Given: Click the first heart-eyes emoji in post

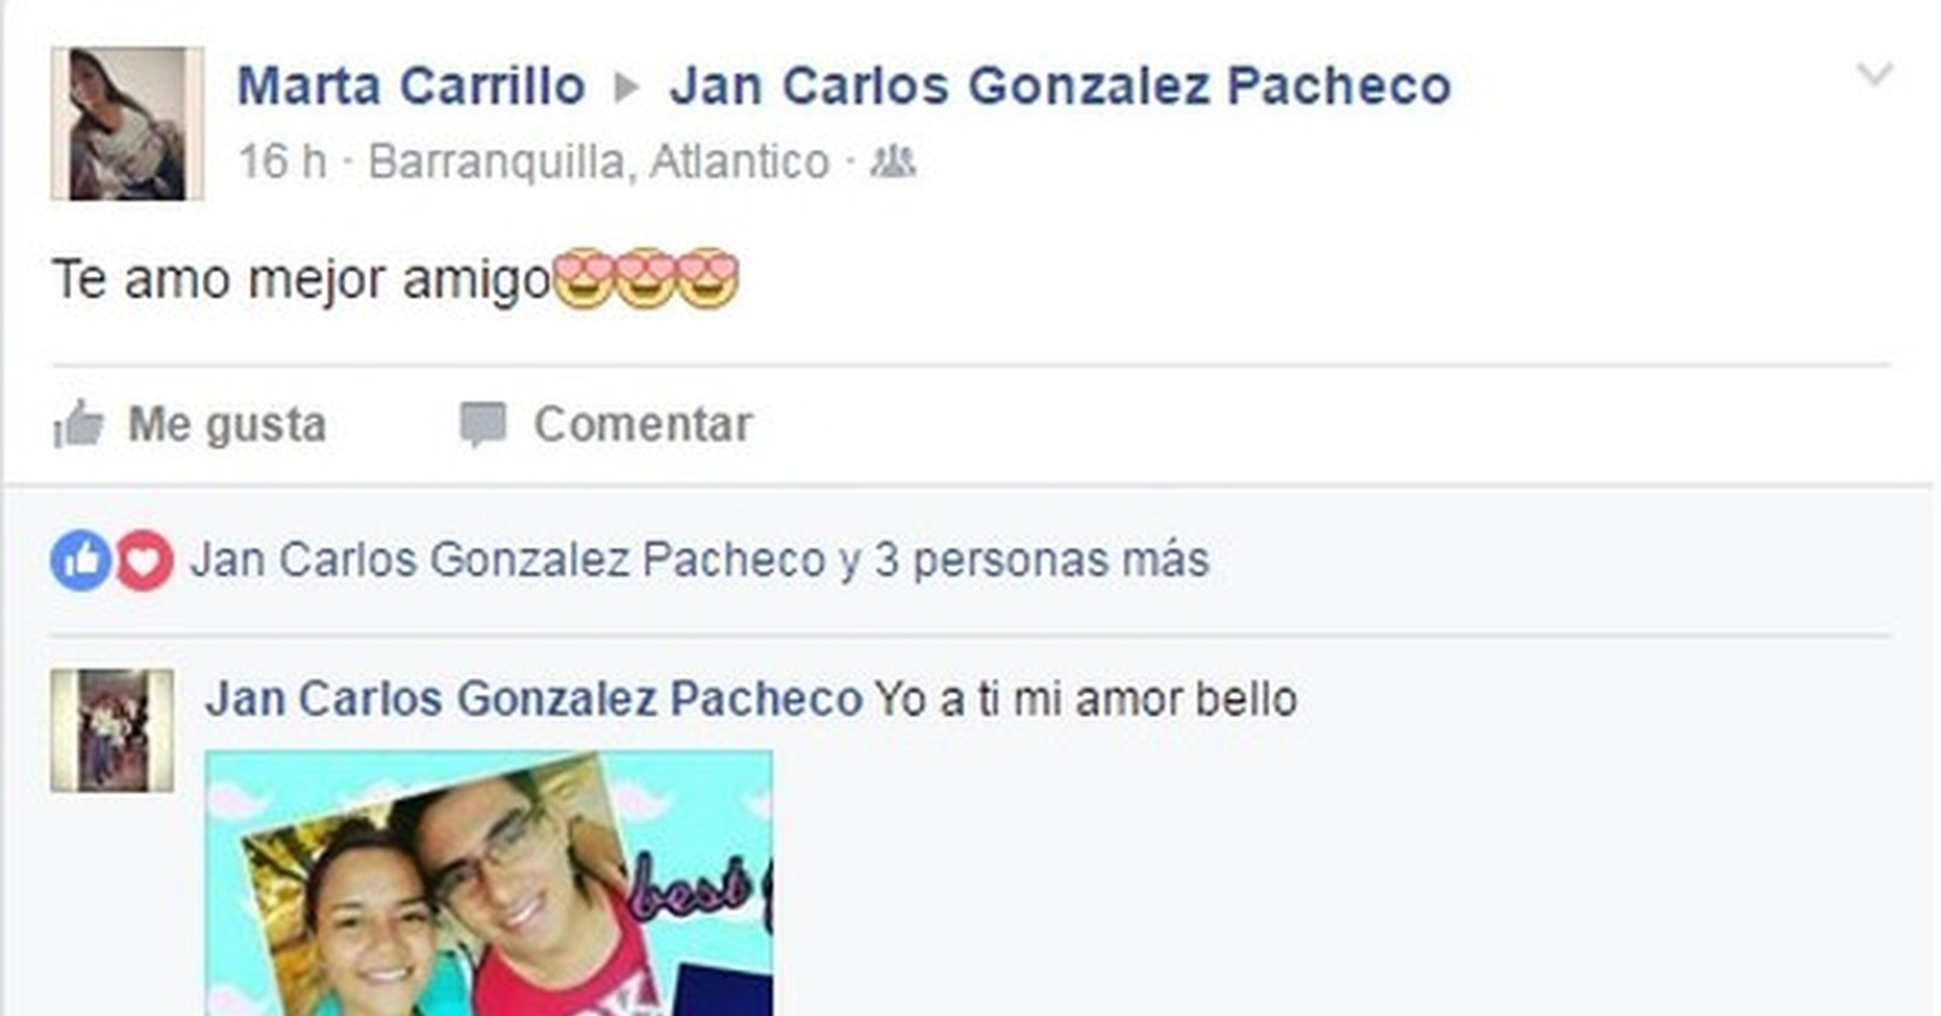Looking at the screenshot, I should tap(583, 279).
